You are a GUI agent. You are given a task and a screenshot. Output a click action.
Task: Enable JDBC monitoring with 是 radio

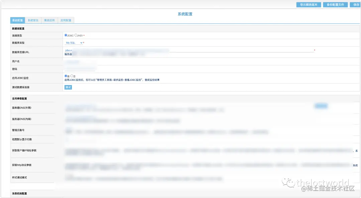(x=66, y=76)
